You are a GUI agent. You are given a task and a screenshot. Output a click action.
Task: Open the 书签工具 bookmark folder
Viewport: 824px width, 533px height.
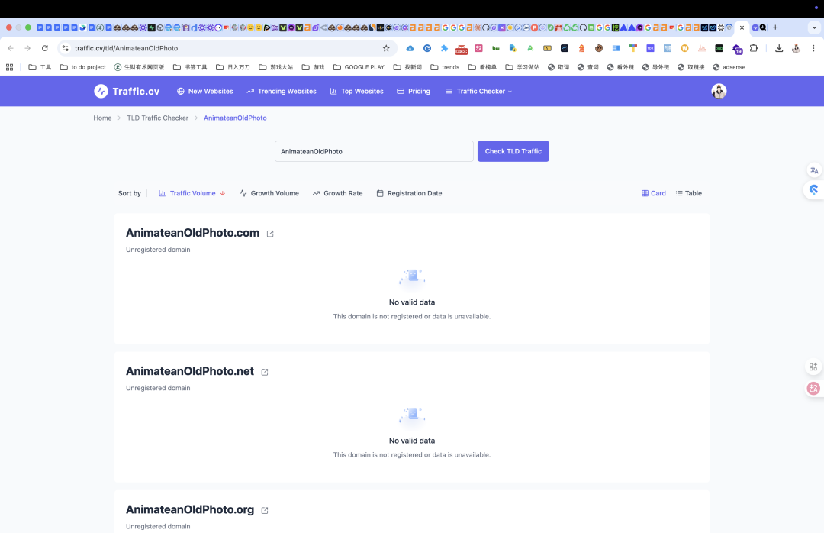coord(190,67)
